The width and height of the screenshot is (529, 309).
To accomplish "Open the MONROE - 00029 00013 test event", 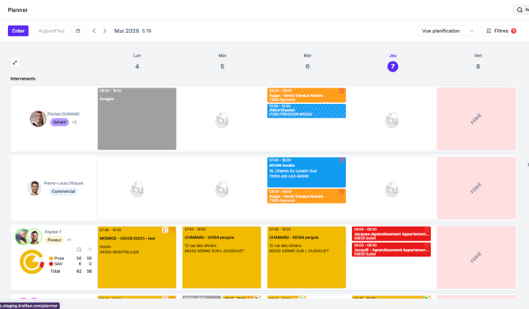I will [x=137, y=257].
